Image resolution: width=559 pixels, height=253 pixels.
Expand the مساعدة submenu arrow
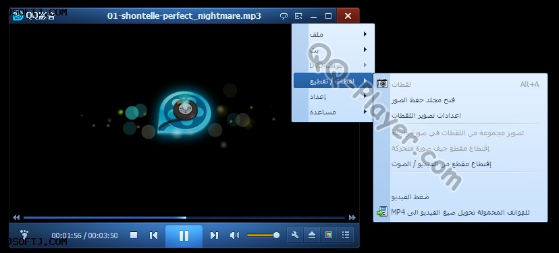(365, 112)
